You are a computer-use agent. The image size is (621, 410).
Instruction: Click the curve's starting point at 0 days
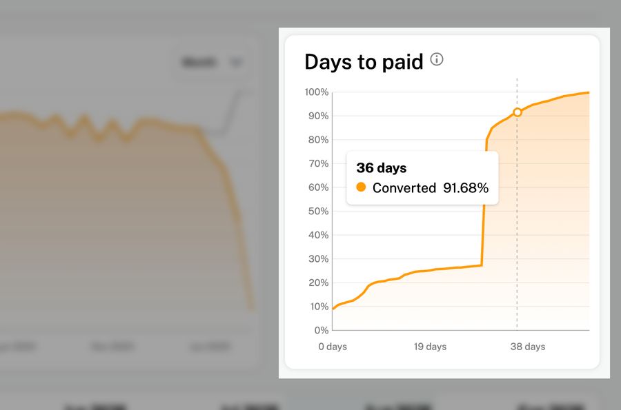(x=333, y=309)
